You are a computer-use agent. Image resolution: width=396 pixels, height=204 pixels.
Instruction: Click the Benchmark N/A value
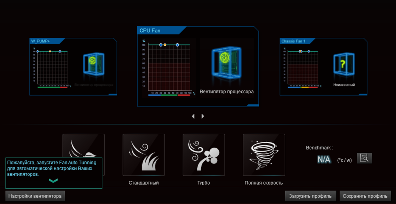pos(324,159)
